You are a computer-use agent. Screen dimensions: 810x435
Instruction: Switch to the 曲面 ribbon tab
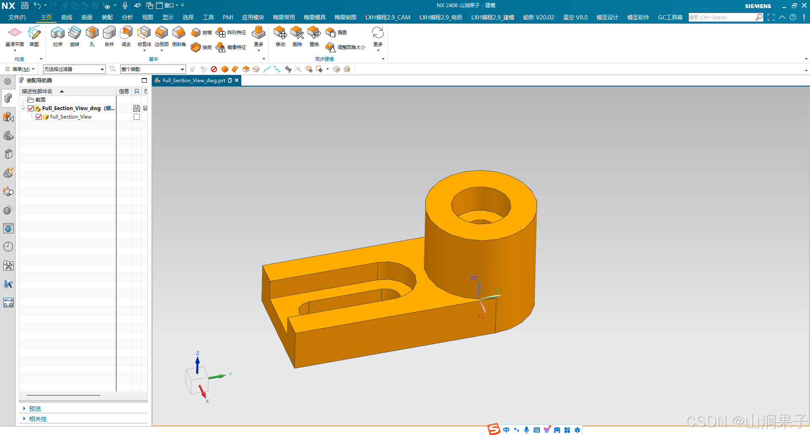(87, 17)
